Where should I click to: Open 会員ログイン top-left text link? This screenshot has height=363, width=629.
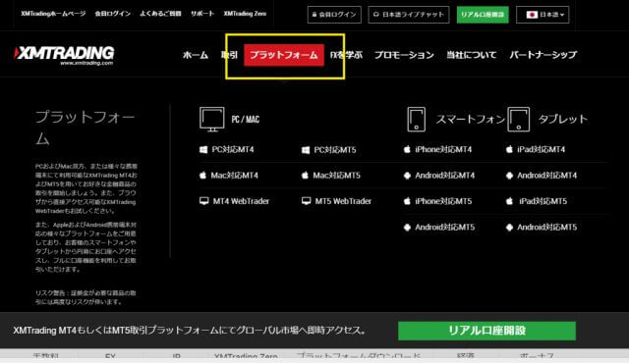click(x=113, y=14)
